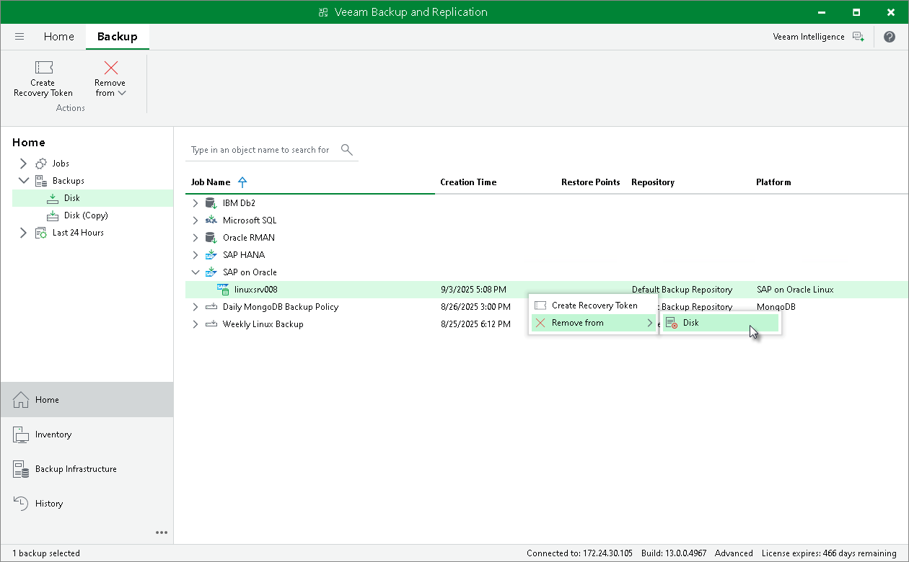Click the search magnifier icon
Screen dimensions: 909x562
346,149
